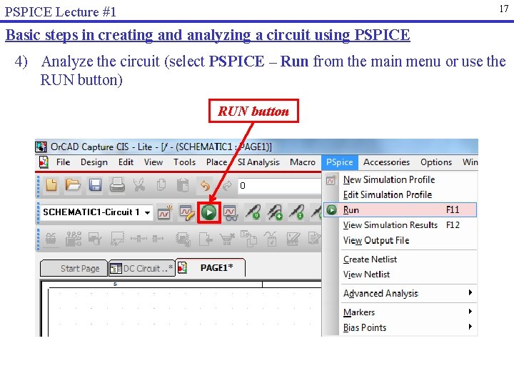Select Run F11 in the PSpice menu
The height and width of the screenshot is (386, 514).
tap(400, 209)
